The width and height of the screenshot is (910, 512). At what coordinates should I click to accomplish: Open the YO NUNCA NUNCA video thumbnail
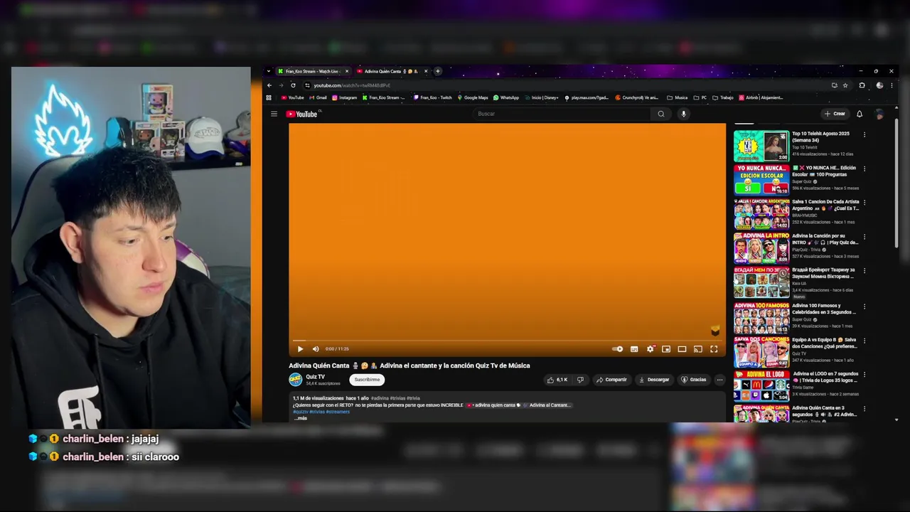click(761, 180)
